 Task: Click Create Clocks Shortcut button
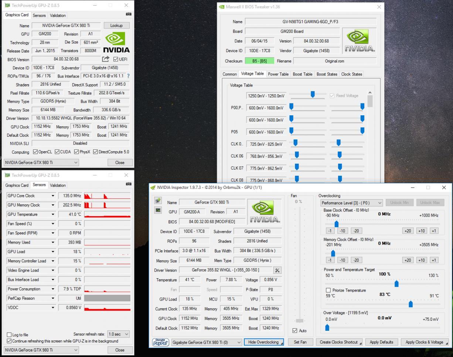click(x=339, y=342)
